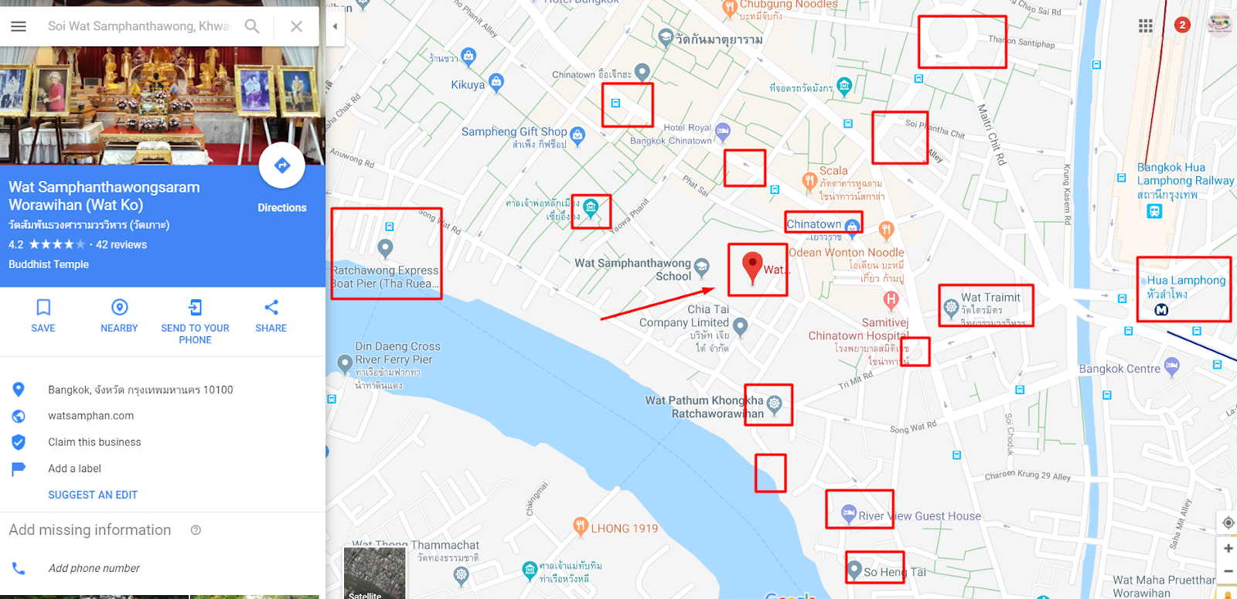Open the red notifications badge
The height and width of the screenshot is (599, 1237).
pyautogui.click(x=1182, y=25)
